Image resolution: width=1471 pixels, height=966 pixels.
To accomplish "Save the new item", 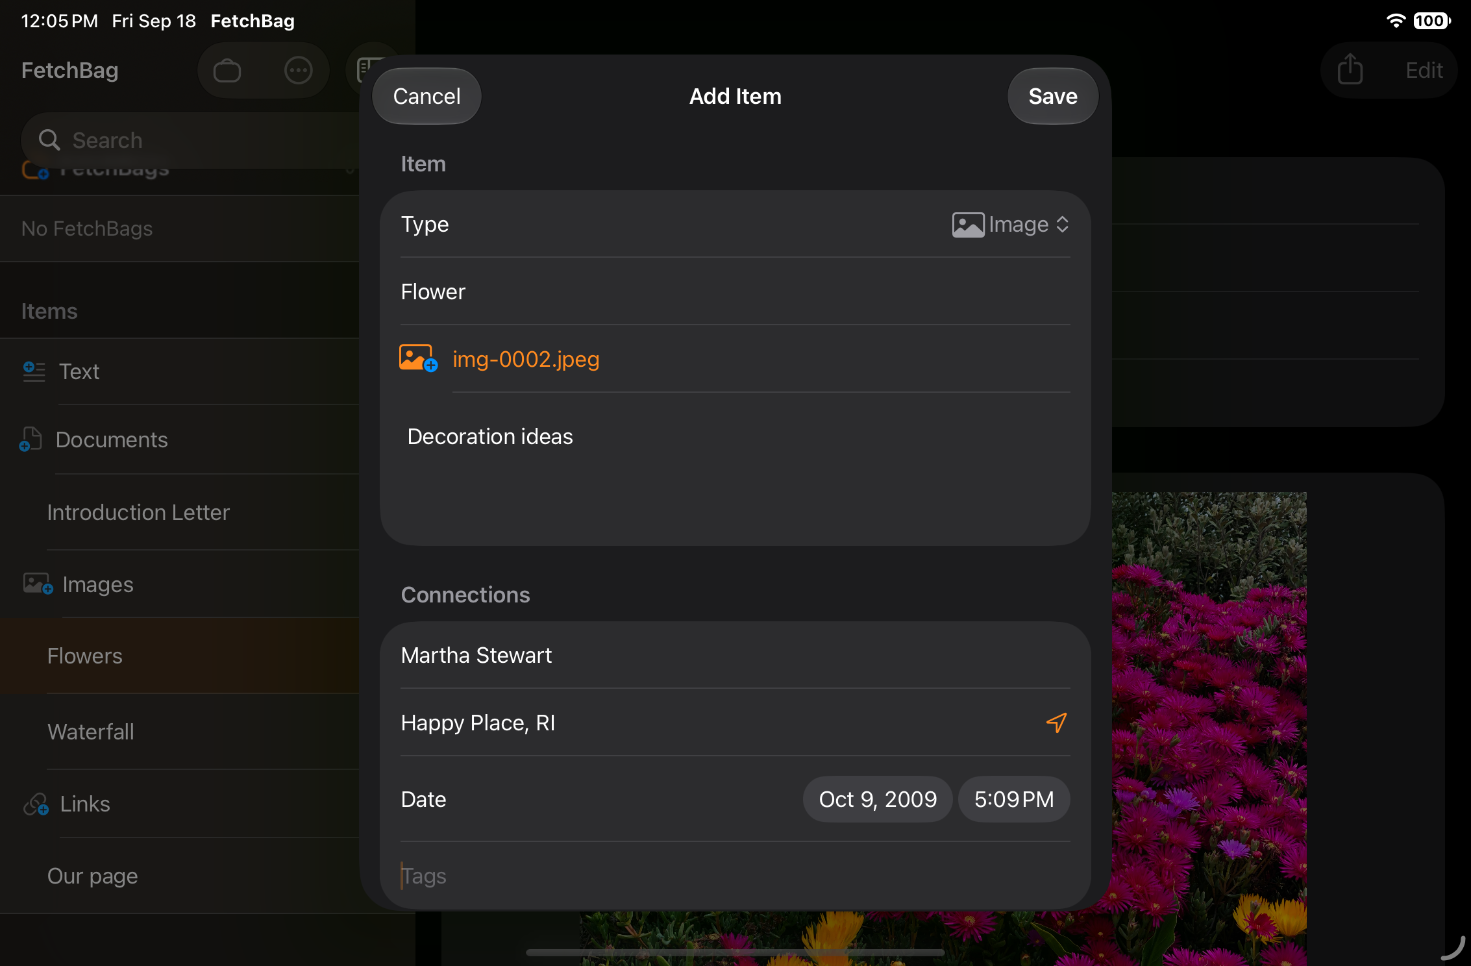I will pos(1052,96).
